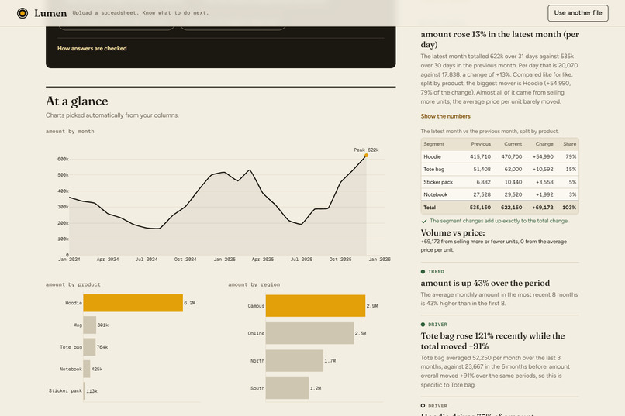
Task: Click the Tote bag bar in product chart
Action: pyautogui.click(x=89, y=347)
